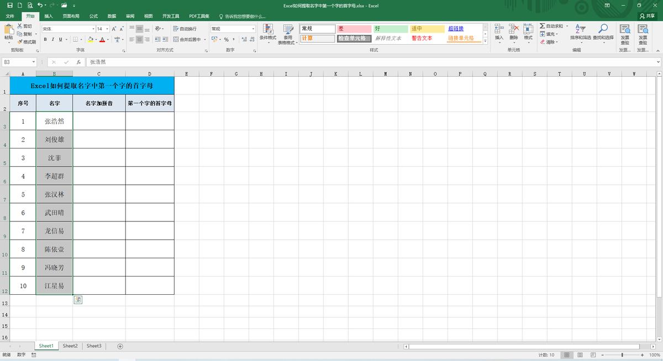Switch to the Sheet2 worksheet tab
Image resolution: width=663 pixels, height=361 pixels.
click(x=70, y=346)
